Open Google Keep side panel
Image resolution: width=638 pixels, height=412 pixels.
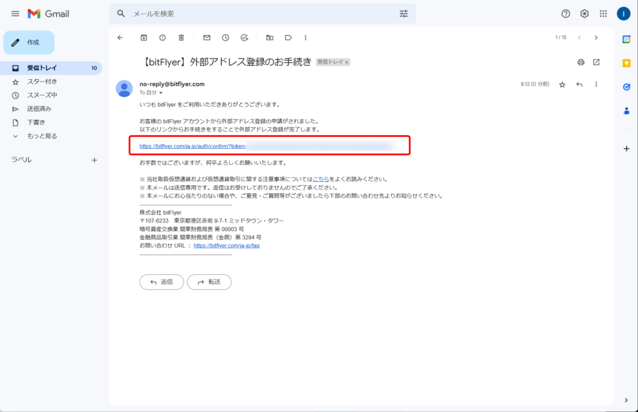click(x=626, y=63)
